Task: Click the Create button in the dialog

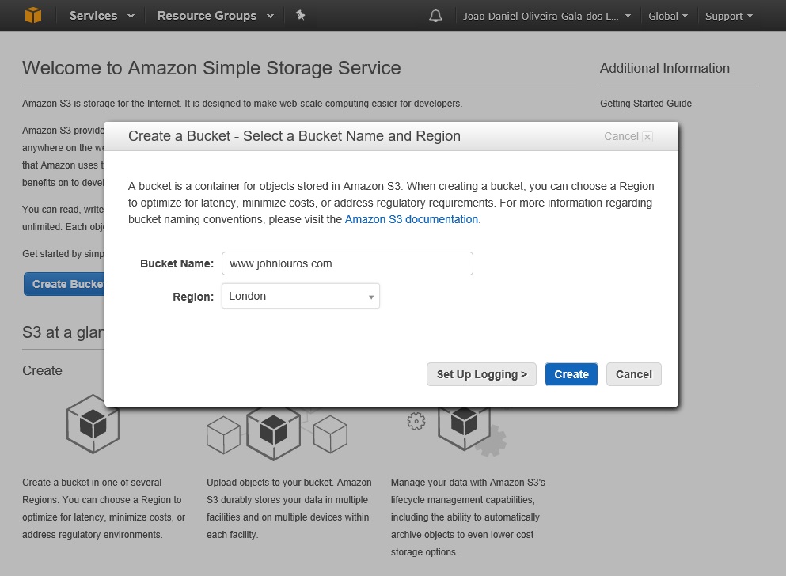Action: coord(571,373)
